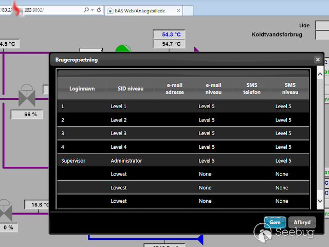Viewport: 329px width, 247px height.
Task: Click SID niveau 'Level 3'
Action: (x=119, y=133)
